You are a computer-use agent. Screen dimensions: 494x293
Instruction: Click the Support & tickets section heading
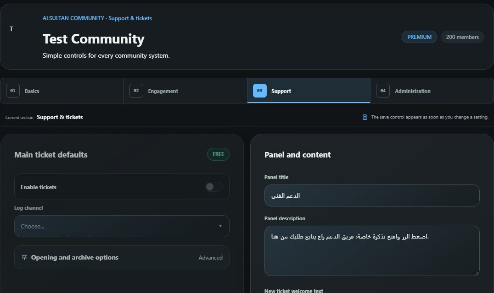60,117
